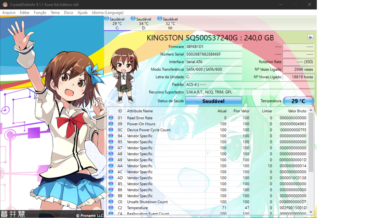Open the Função menu

pos(40,12)
